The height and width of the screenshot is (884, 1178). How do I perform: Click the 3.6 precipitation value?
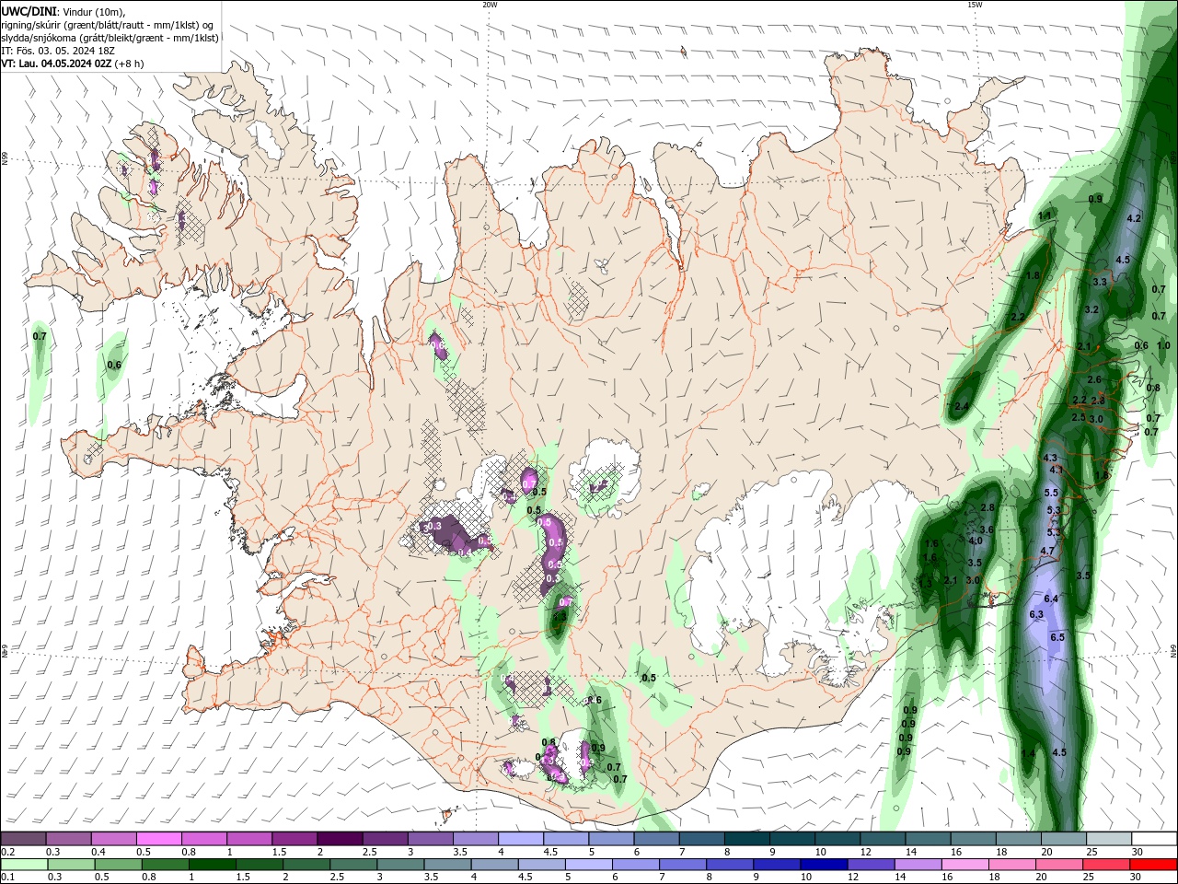(x=987, y=529)
